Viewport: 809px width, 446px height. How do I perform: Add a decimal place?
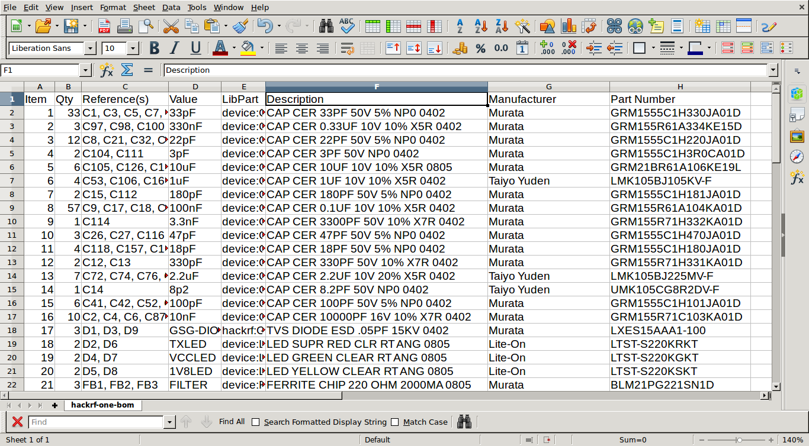tap(547, 49)
